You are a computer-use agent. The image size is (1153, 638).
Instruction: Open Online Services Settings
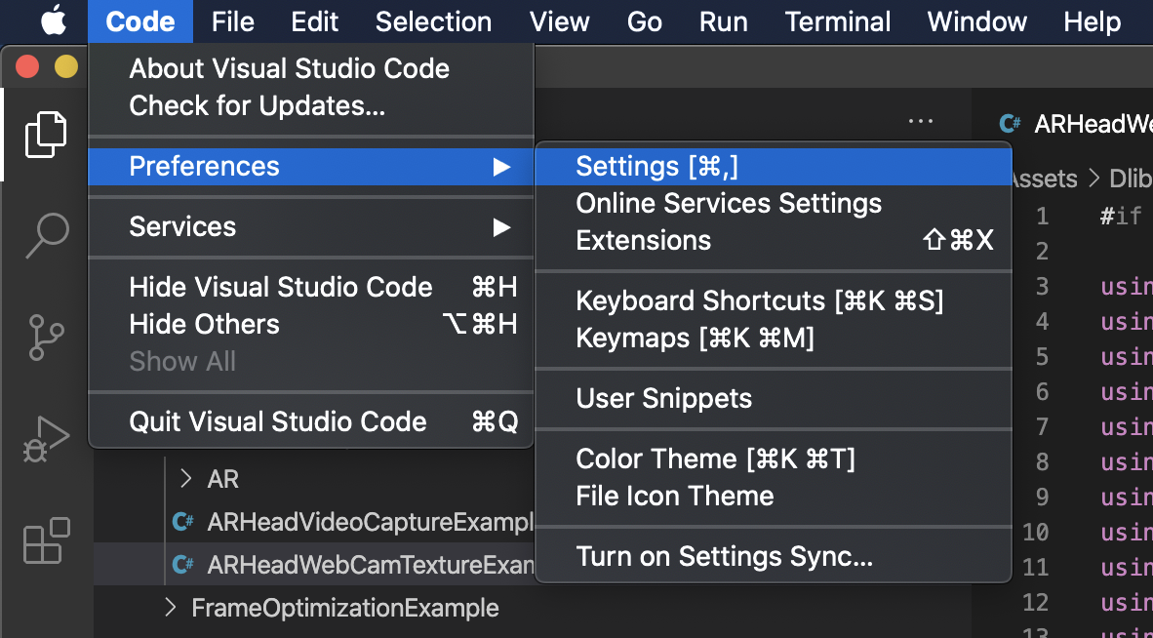774,204
